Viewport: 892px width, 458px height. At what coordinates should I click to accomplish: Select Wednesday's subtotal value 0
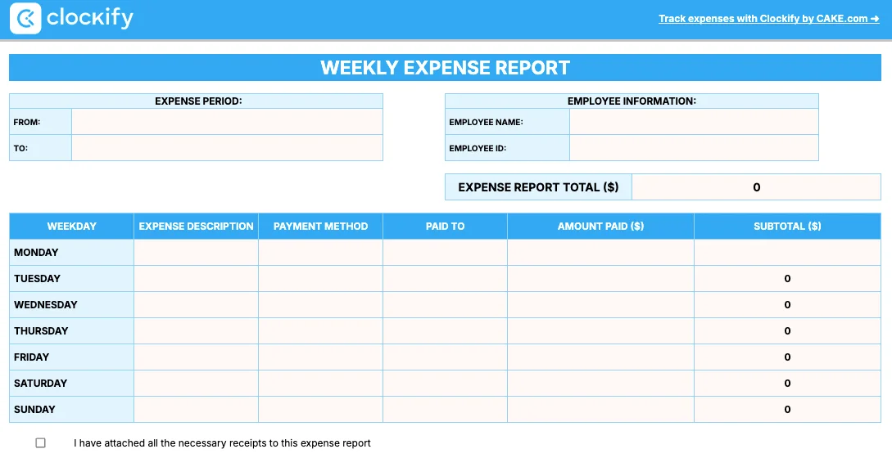(x=787, y=304)
